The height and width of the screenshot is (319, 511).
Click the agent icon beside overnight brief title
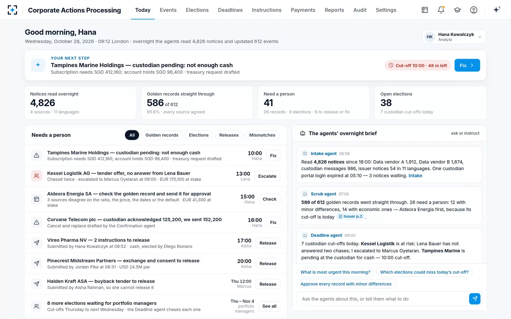click(303, 133)
